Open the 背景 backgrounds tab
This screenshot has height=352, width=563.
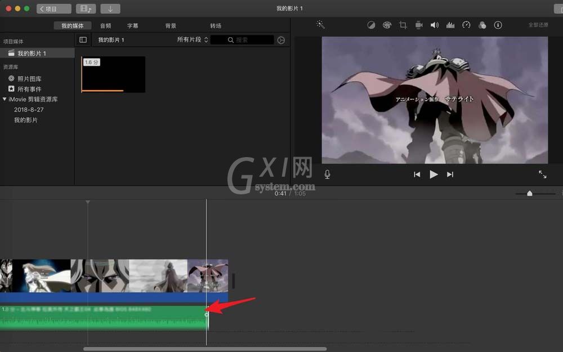point(171,25)
